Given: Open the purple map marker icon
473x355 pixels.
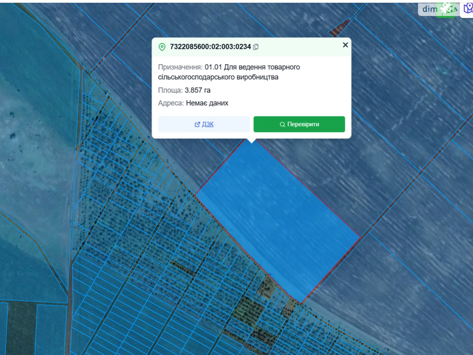Looking at the screenshot, I should point(468,9).
